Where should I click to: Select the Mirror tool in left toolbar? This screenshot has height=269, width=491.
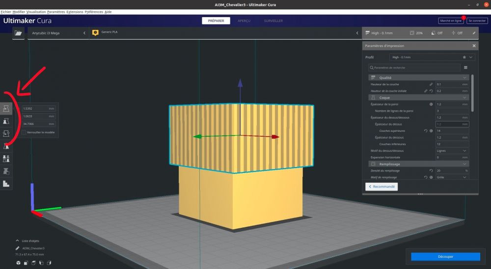(6, 146)
